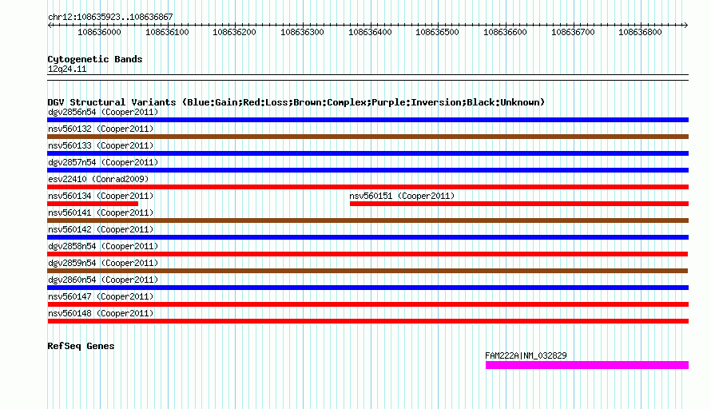Select ruler position 108636100
Viewport: 711px width, 409px height.
tap(167, 32)
